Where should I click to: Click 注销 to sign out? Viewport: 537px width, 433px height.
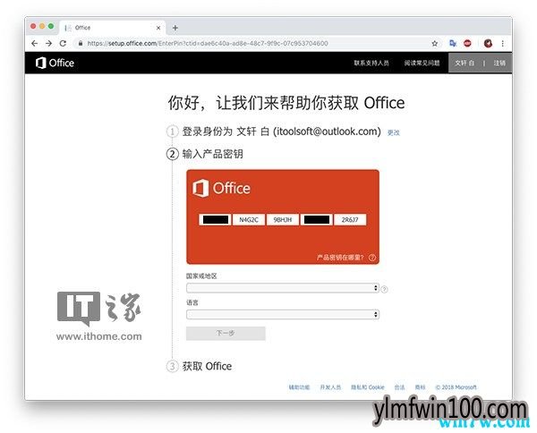tap(499, 63)
